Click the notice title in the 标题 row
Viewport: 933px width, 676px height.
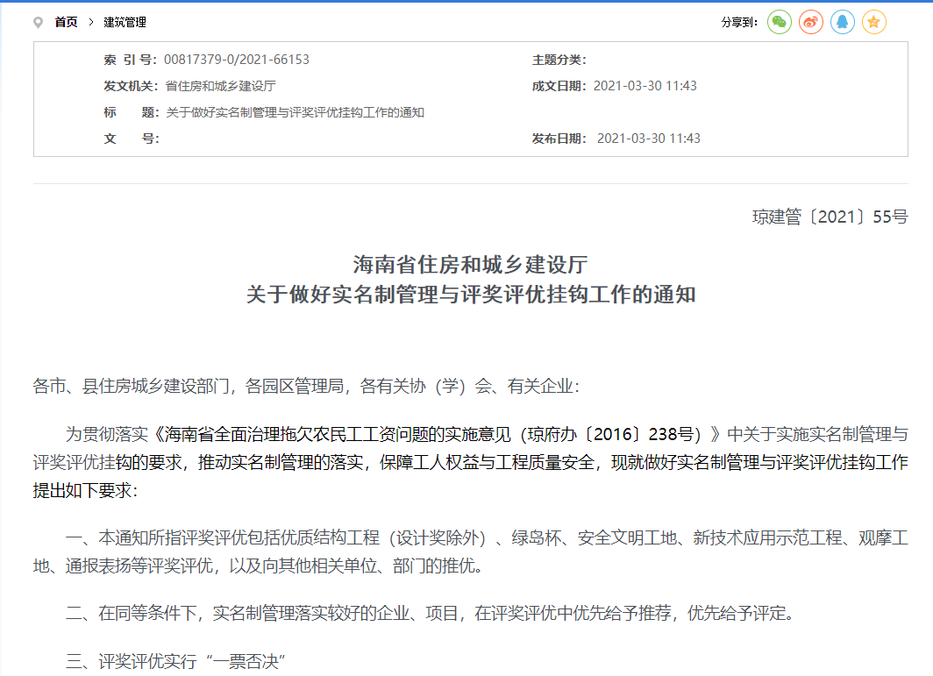point(295,112)
